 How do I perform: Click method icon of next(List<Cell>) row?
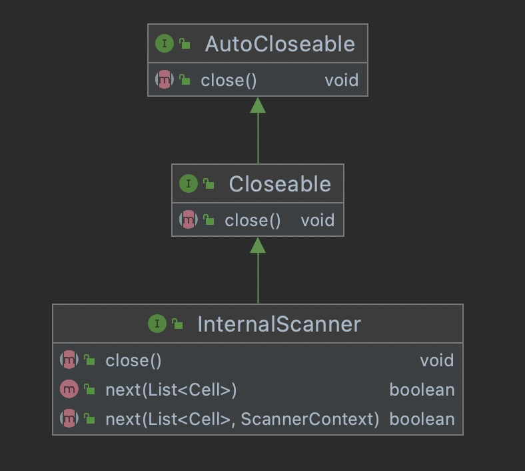(x=69, y=390)
